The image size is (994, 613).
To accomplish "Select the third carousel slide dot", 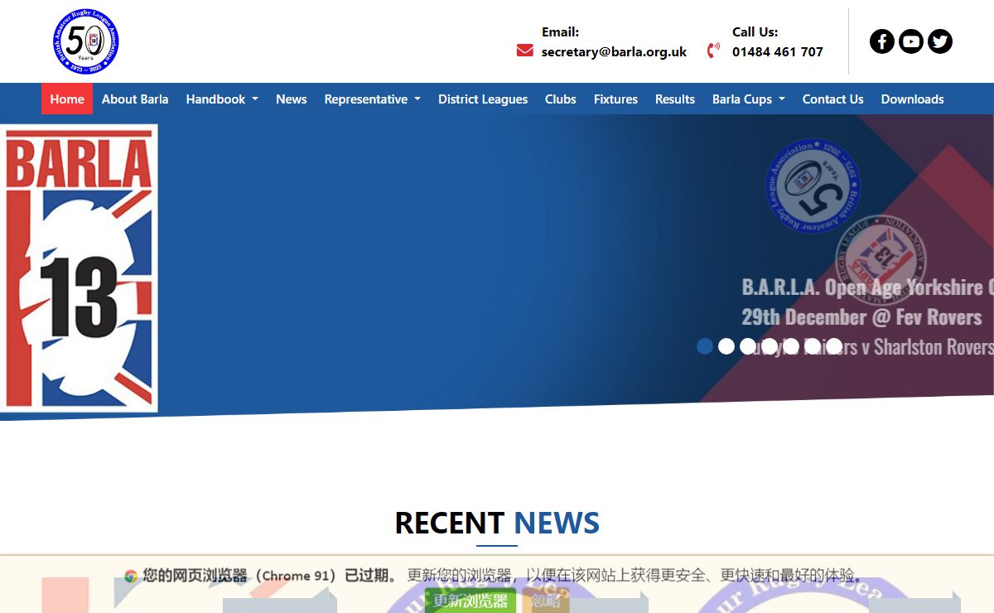I will point(748,346).
